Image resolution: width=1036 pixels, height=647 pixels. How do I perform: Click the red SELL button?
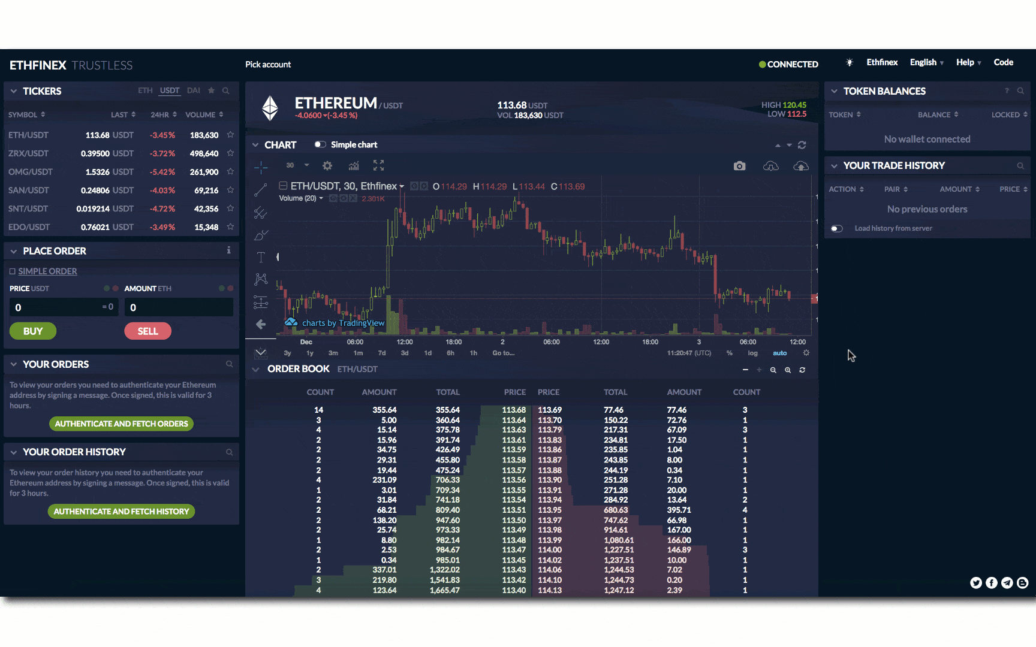click(x=148, y=331)
